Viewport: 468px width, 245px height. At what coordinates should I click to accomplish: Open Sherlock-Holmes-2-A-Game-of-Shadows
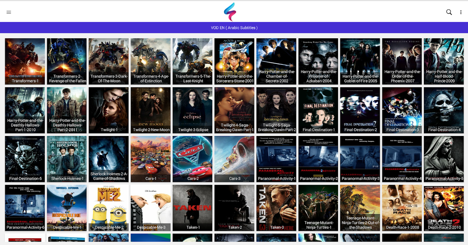(109, 159)
